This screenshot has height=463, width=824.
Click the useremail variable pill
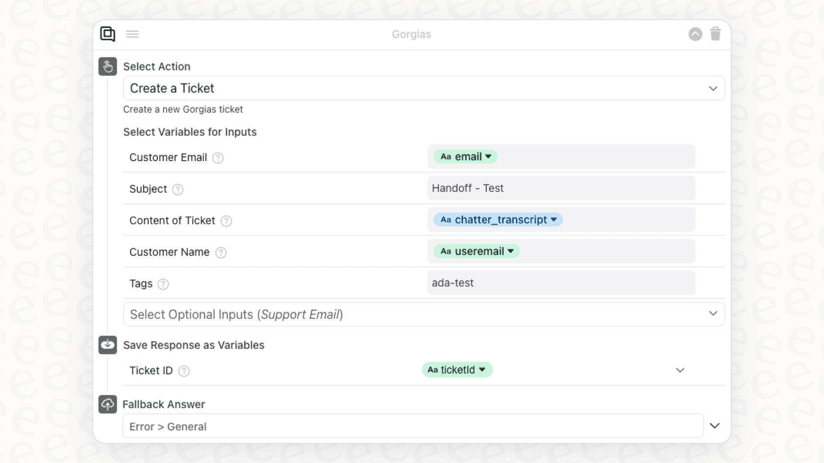476,251
